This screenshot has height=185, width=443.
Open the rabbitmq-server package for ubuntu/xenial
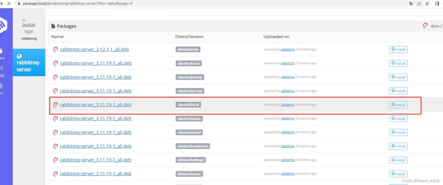[95, 132]
